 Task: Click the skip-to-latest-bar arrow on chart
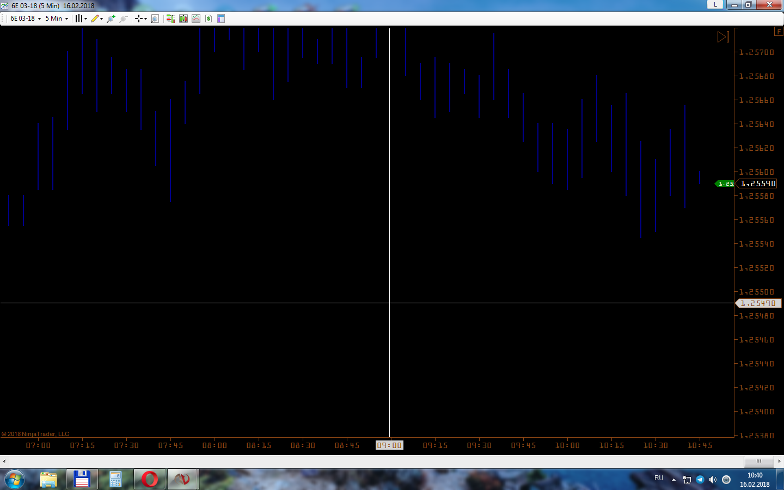(723, 37)
